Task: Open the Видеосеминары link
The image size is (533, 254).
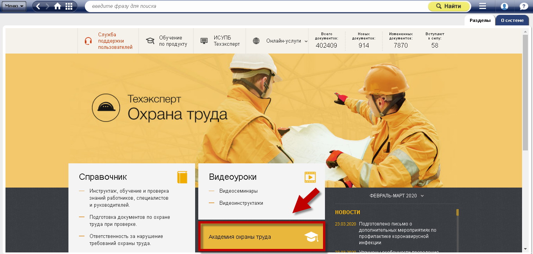Action: (238, 191)
